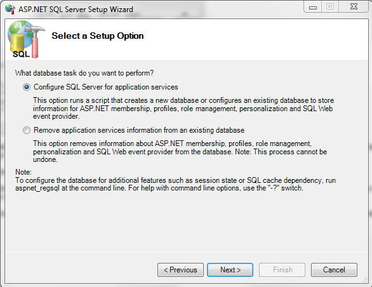372x287 pixels.
Task: Click the 'cannot be undone' description text
Action: [x=180, y=152]
